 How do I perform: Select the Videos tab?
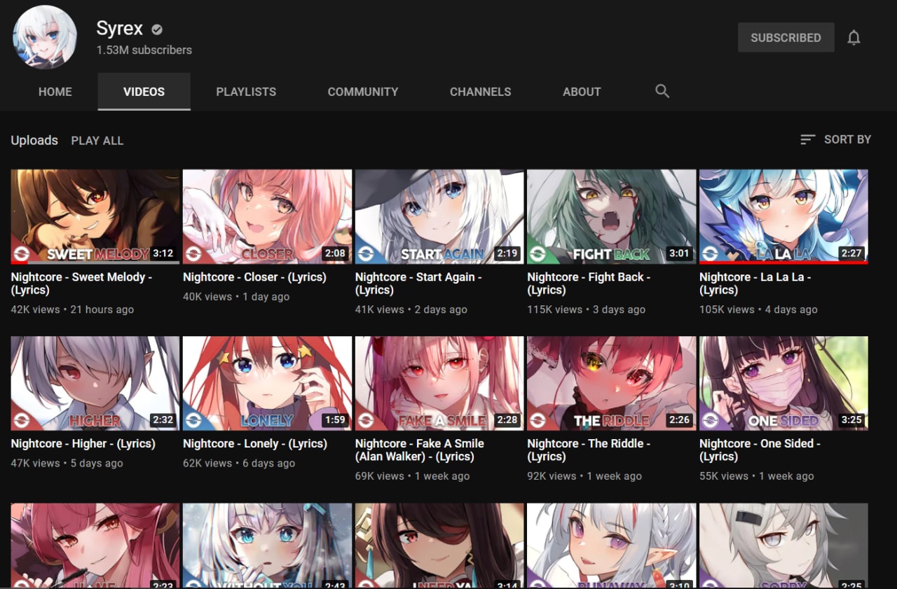144,92
